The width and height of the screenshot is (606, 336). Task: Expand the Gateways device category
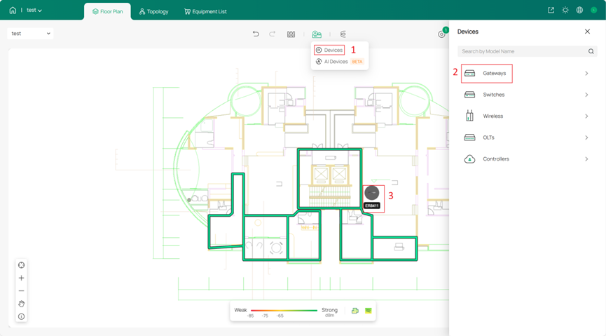[x=525, y=74]
